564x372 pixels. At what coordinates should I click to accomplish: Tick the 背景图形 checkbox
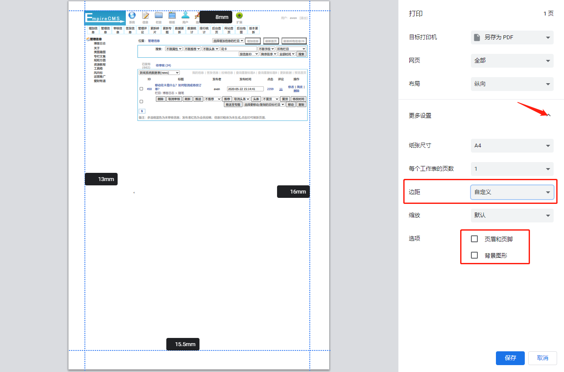[474, 255]
